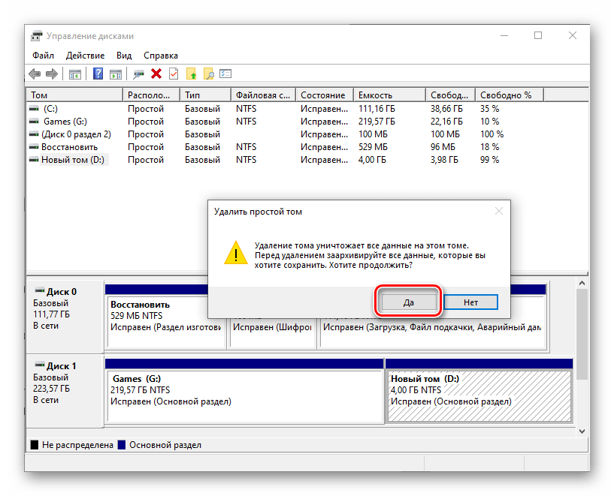Confirm deletion with the Да button
Viewport: 614px width, 496px height.
[x=408, y=302]
